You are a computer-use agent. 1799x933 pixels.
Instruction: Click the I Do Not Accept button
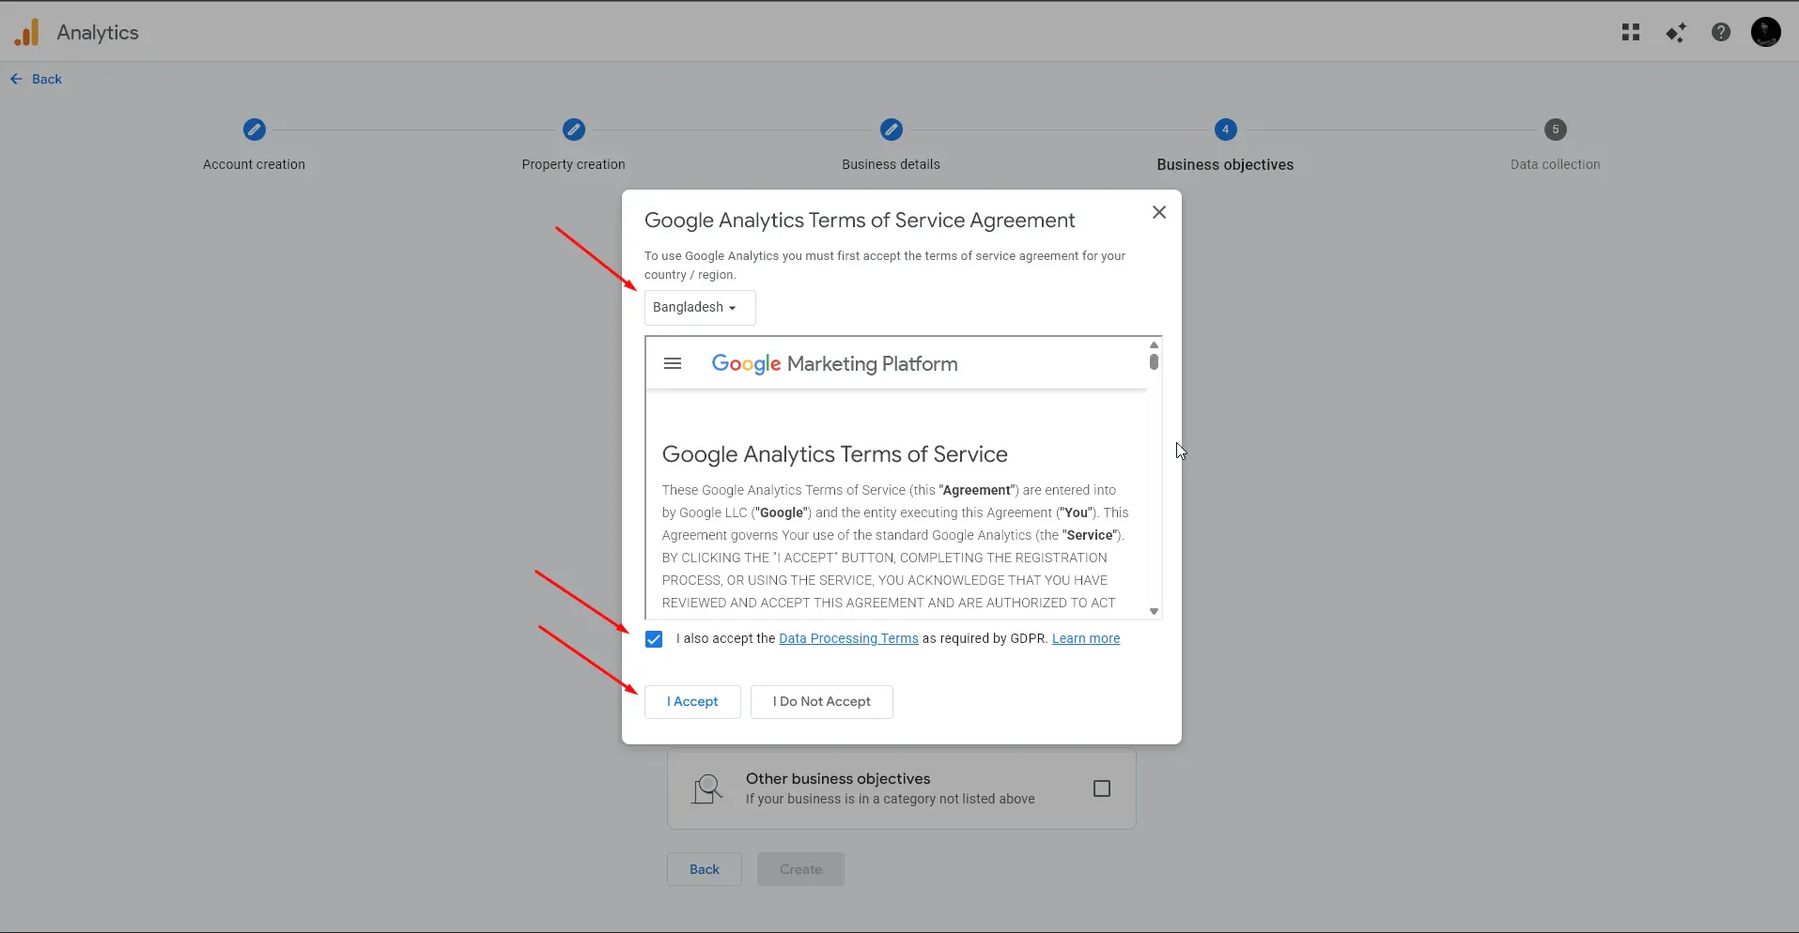(x=822, y=702)
